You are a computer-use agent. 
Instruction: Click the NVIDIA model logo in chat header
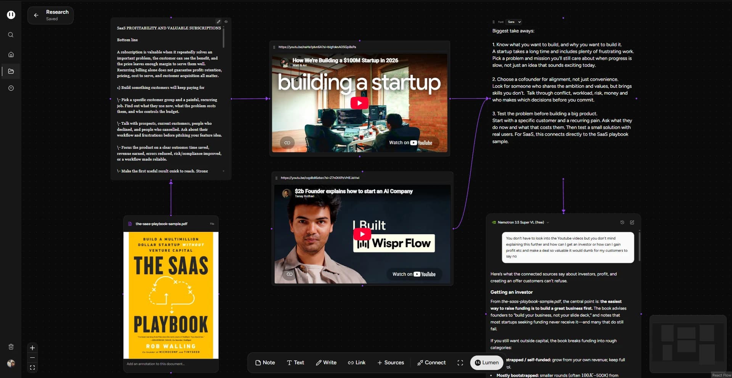coord(494,222)
